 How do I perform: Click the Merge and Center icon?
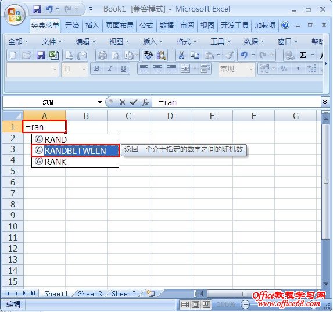(185, 69)
